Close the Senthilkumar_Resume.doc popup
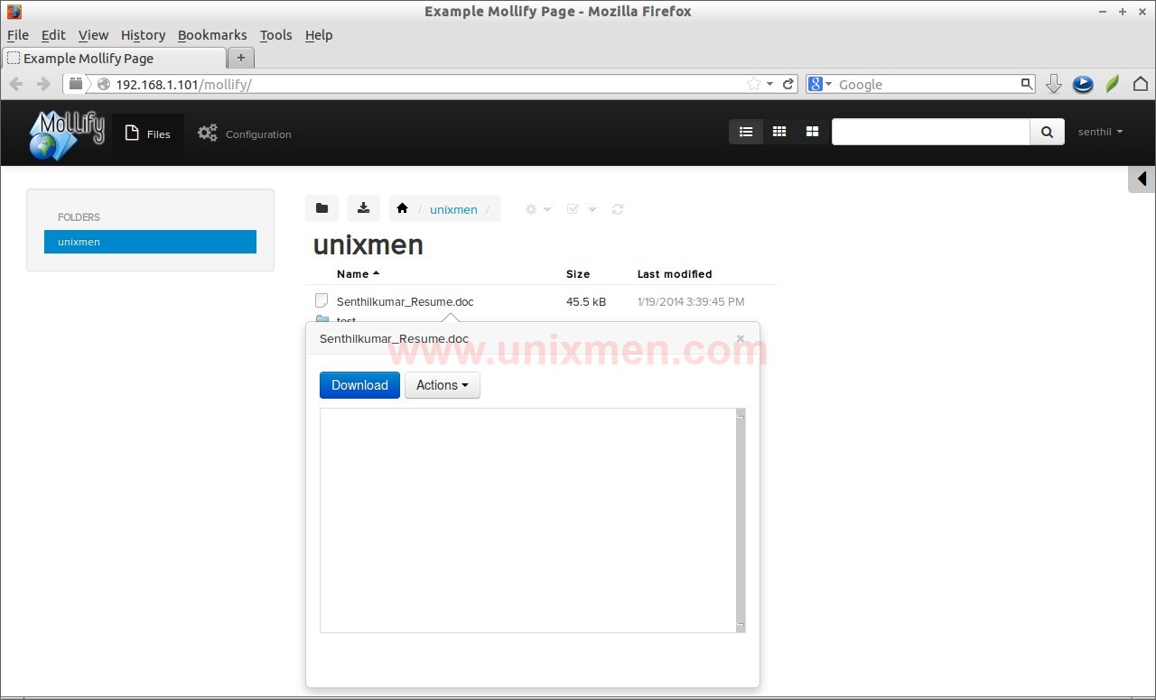Screen dimensions: 1156x700 (x=741, y=339)
